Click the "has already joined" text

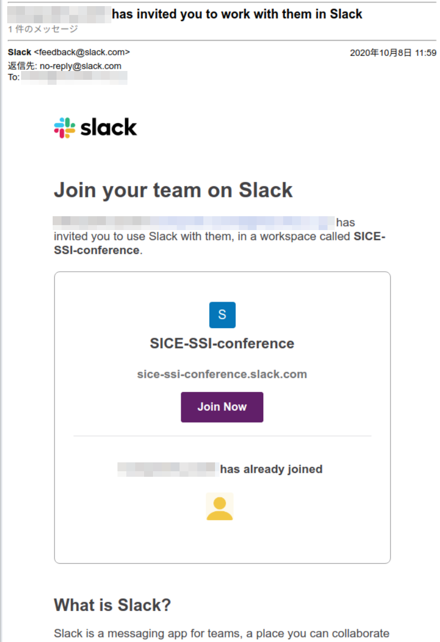pos(271,469)
